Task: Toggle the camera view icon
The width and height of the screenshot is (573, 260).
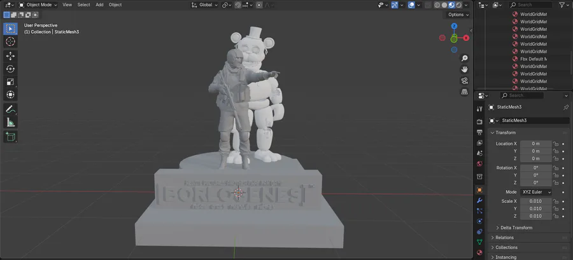Action: (x=465, y=81)
